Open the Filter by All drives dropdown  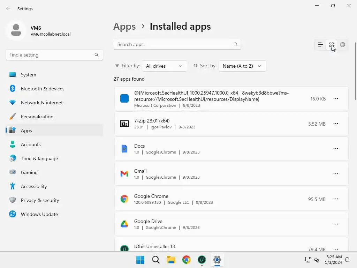165,66
